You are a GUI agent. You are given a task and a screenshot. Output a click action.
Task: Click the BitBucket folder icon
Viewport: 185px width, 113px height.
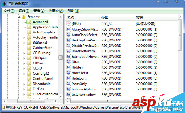point(29,42)
